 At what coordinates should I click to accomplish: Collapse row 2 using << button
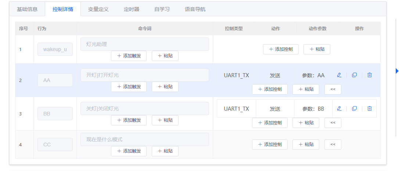pyautogui.click(x=332, y=89)
